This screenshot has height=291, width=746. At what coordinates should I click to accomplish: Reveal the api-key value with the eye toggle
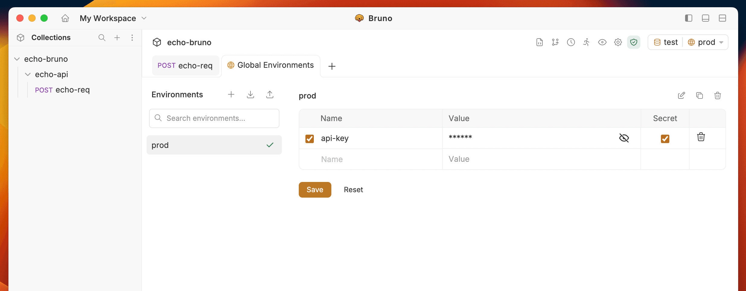click(624, 138)
